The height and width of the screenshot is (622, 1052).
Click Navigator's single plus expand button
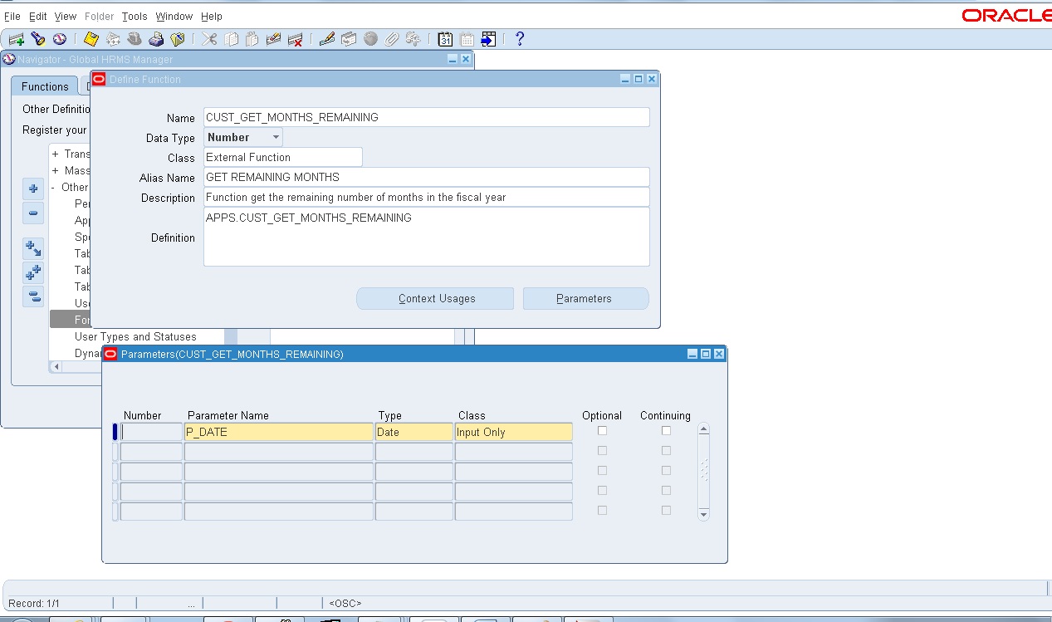[33, 189]
